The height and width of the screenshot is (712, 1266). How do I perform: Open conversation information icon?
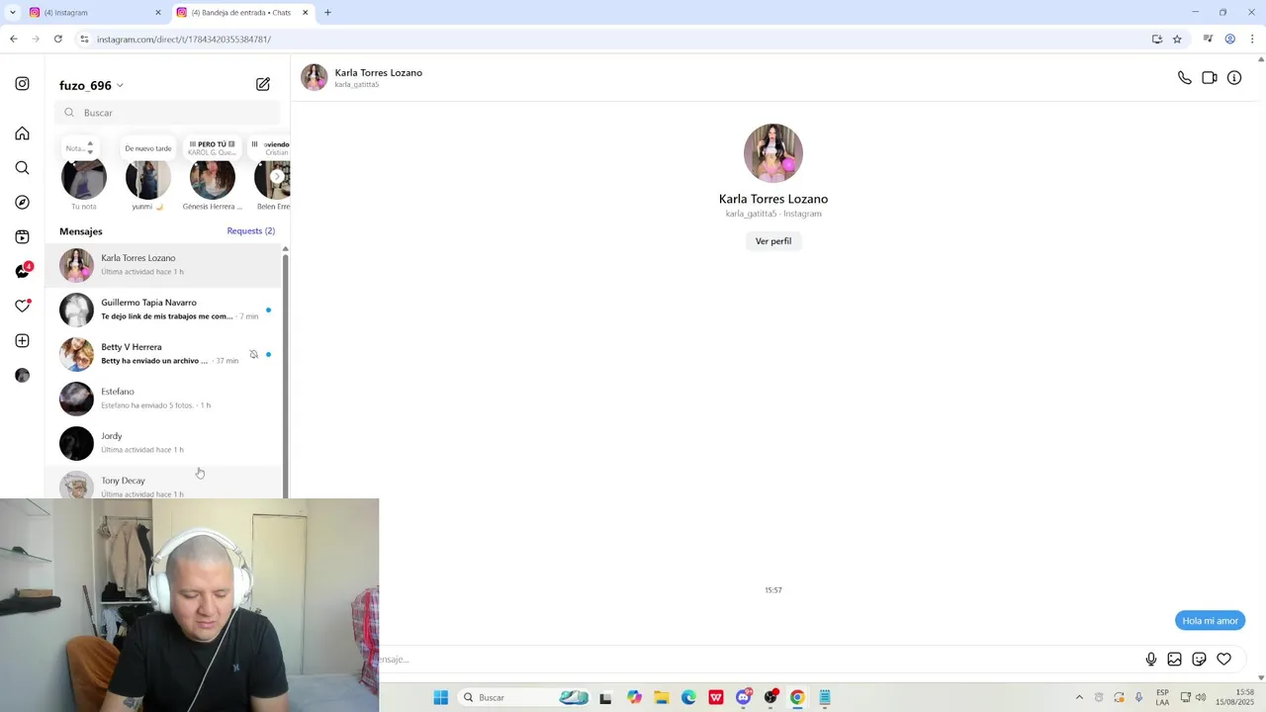[x=1234, y=78]
